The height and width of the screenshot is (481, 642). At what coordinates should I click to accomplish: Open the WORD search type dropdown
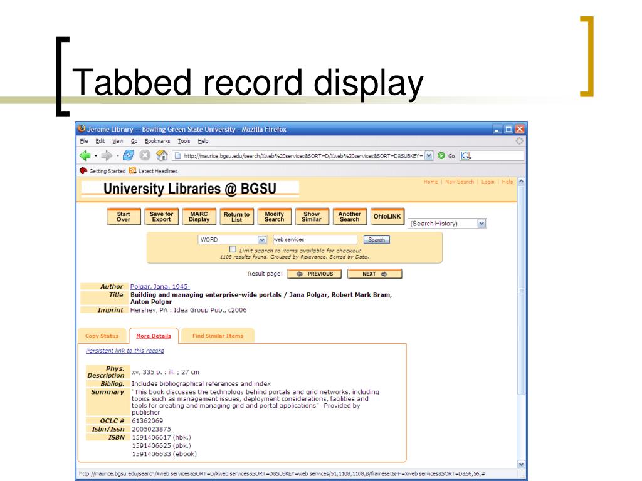(x=232, y=240)
